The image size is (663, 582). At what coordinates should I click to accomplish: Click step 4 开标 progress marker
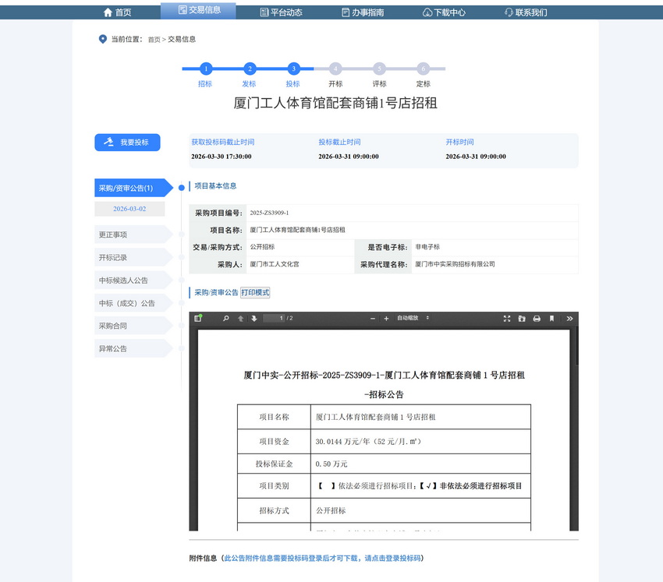(335, 69)
